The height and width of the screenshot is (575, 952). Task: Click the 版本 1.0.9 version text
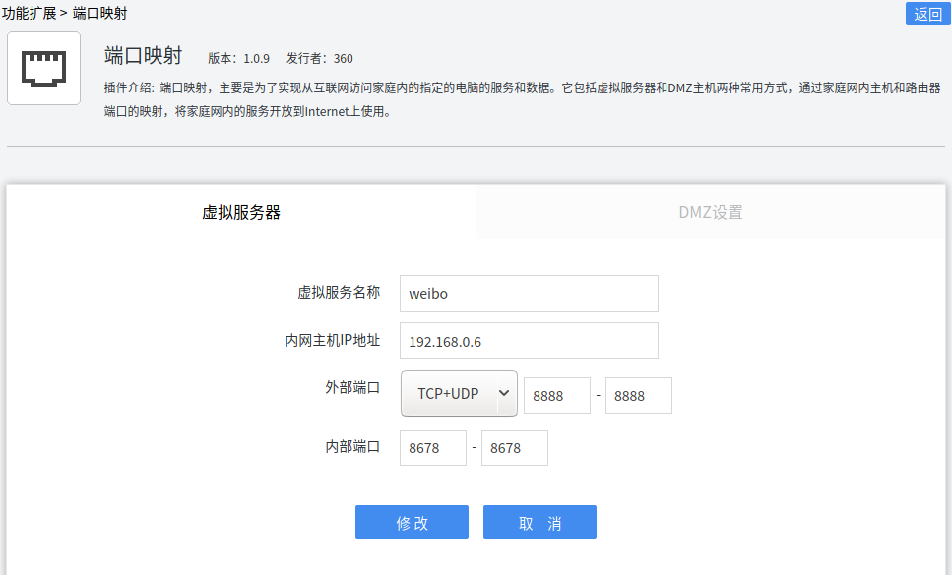238,58
